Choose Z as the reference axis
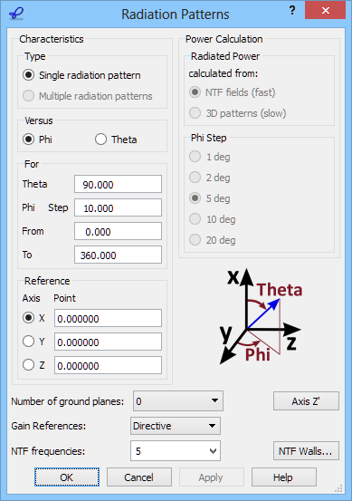 click(x=33, y=365)
